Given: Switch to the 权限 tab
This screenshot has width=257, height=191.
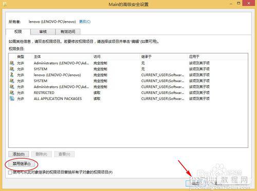Looking at the screenshot, I should tap(18, 32).
